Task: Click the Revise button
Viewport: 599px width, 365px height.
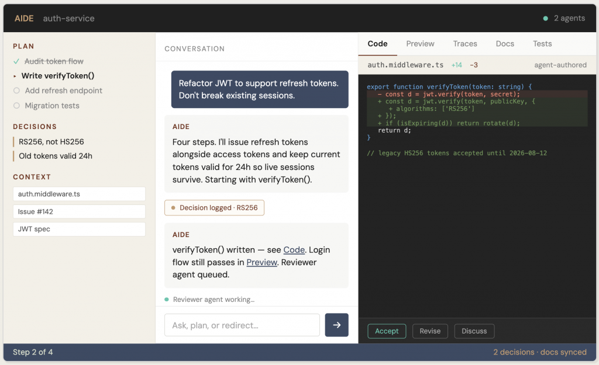Action: (430, 331)
